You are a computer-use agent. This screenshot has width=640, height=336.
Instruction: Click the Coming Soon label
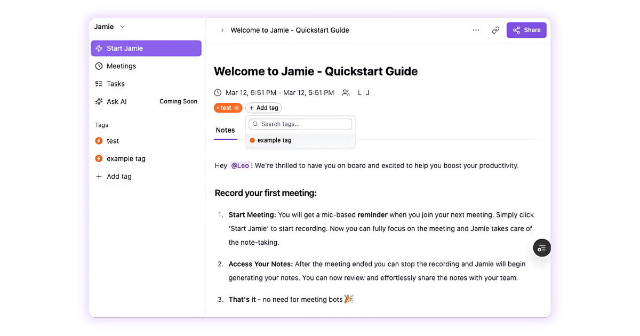[x=178, y=101]
